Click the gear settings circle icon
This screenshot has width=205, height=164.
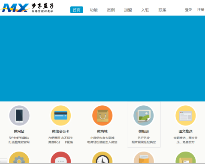point(19,158)
